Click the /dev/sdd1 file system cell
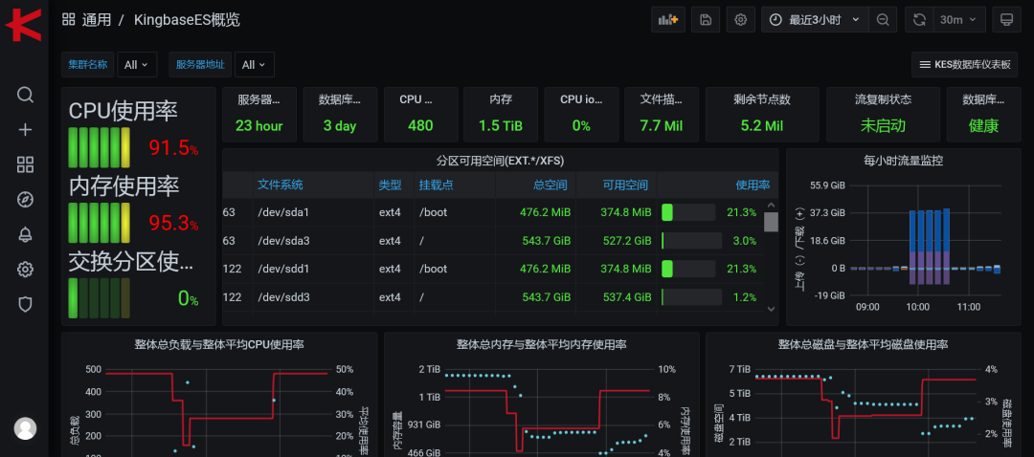This screenshot has height=457, width=1034. click(283, 269)
